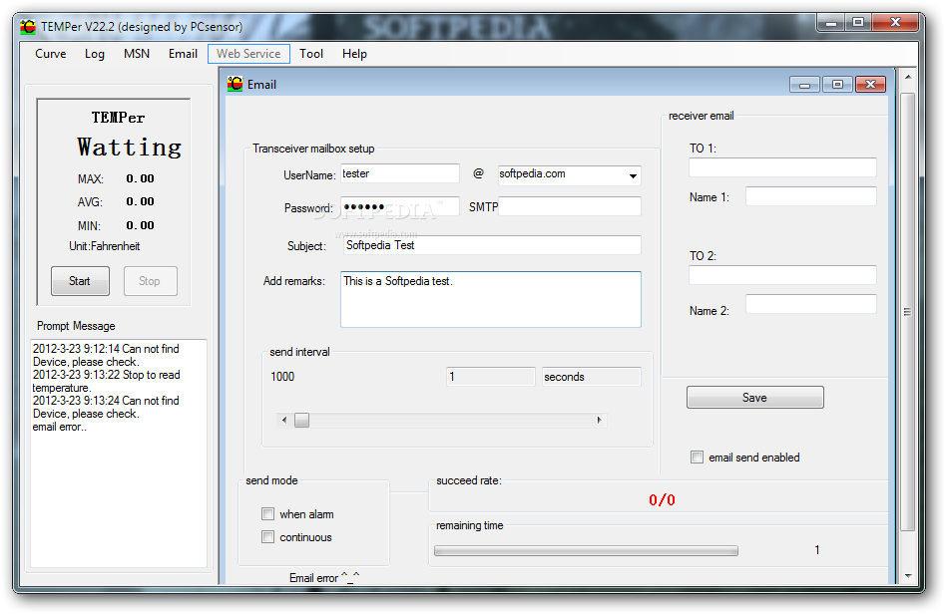Click the MAX: 0.00 reading
This screenshot has width=946, height=614.
click(x=116, y=179)
